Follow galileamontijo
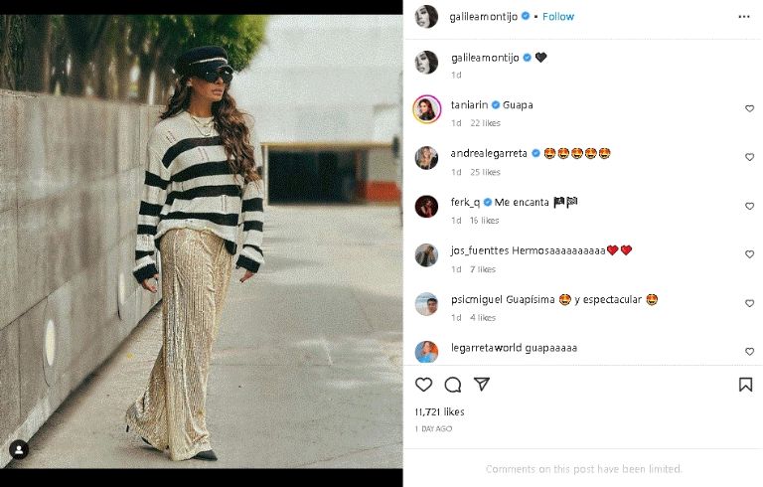Screen dimensions: 763x487 coord(558,17)
